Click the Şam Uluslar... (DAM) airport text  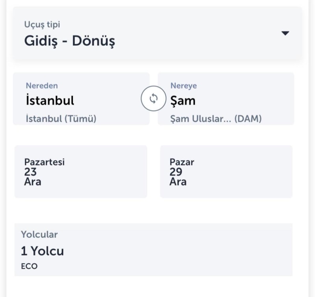pos(216,119)
